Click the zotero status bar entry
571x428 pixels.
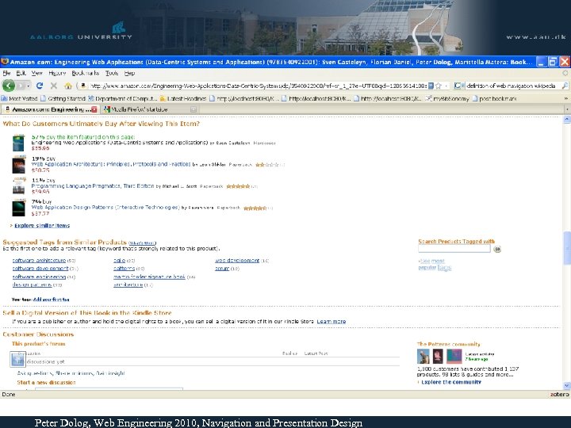click(559, 395)
